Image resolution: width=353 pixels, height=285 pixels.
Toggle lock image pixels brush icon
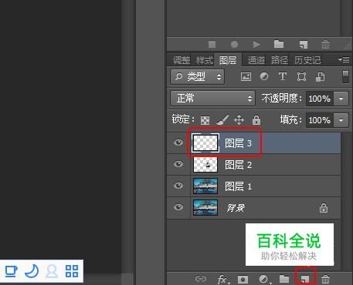tap(222, 120)
